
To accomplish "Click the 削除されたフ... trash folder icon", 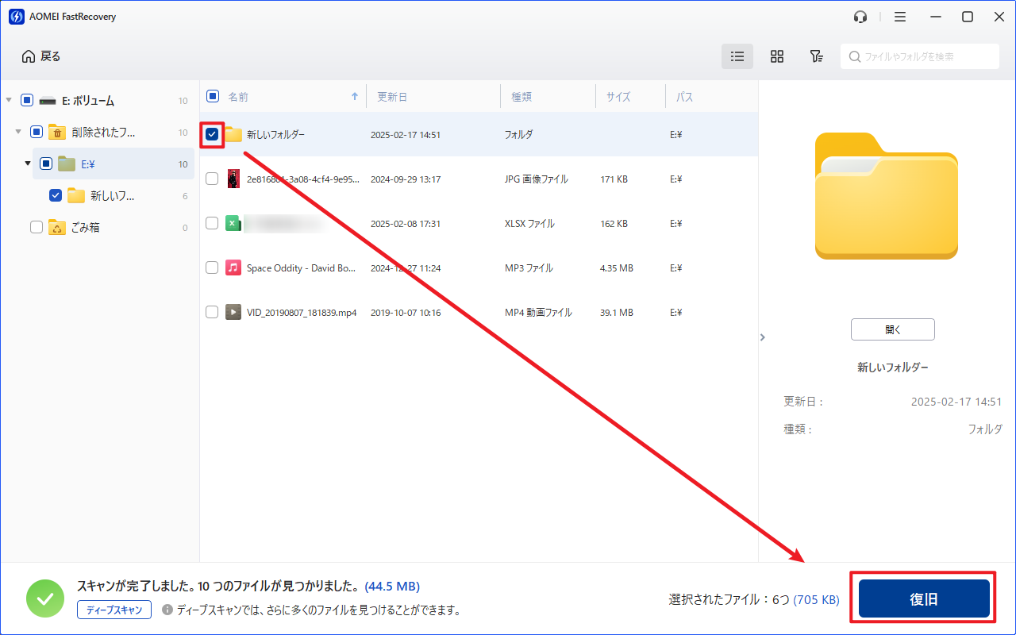I will tap(56, 132).
